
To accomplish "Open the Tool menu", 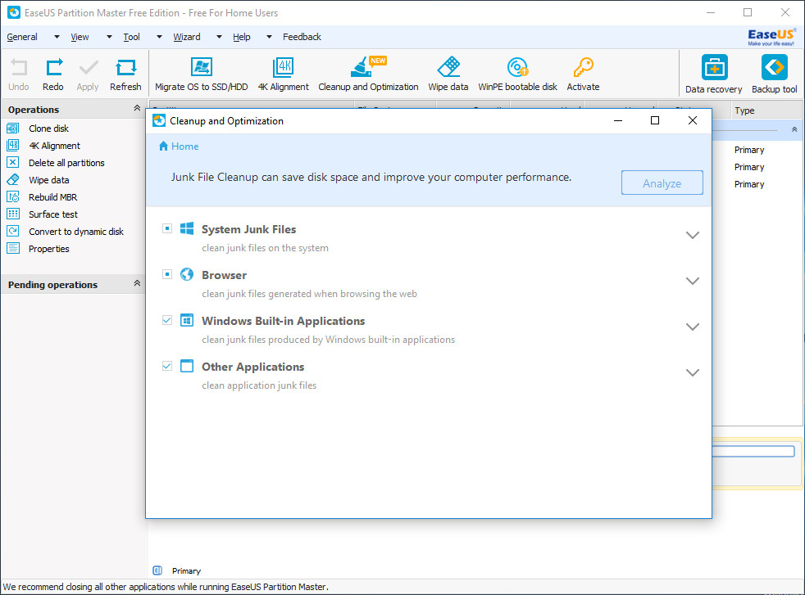I will (131, 37).
